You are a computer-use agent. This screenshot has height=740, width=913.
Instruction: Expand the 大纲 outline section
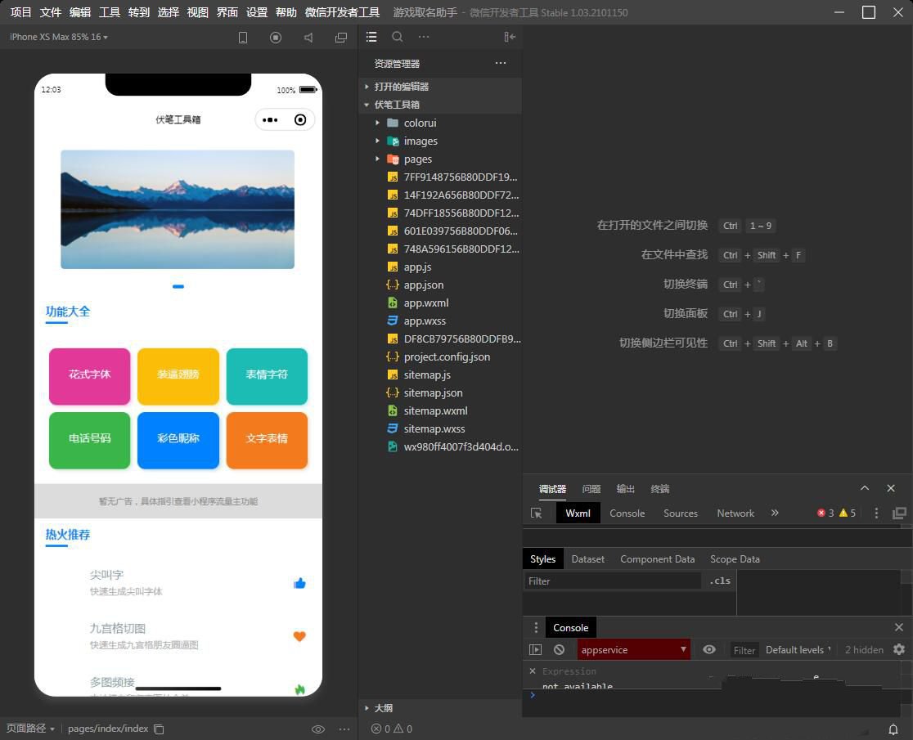coord(440,708)
